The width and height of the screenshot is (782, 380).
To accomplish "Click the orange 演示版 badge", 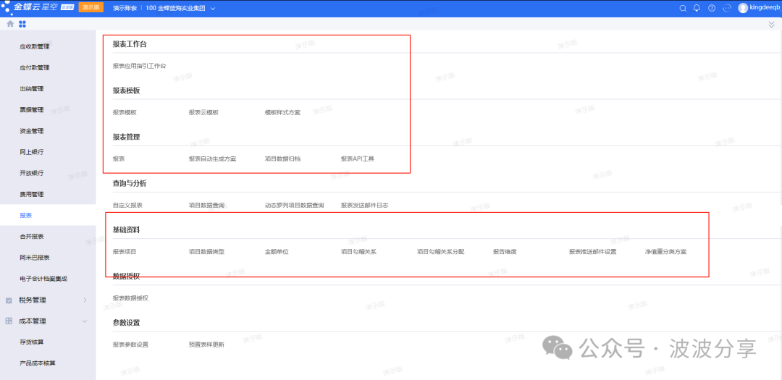I will click(x=91, y=8).
